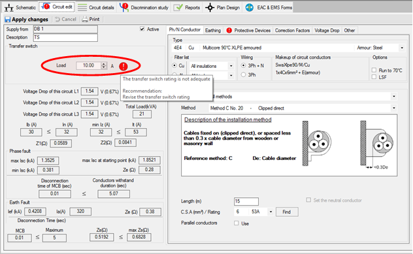This screenshot has height=254, width=413.
Task: Click the cable type Multicore 90°C XLPE armoured
Action: pyautogui.click(x=232, y=48)
